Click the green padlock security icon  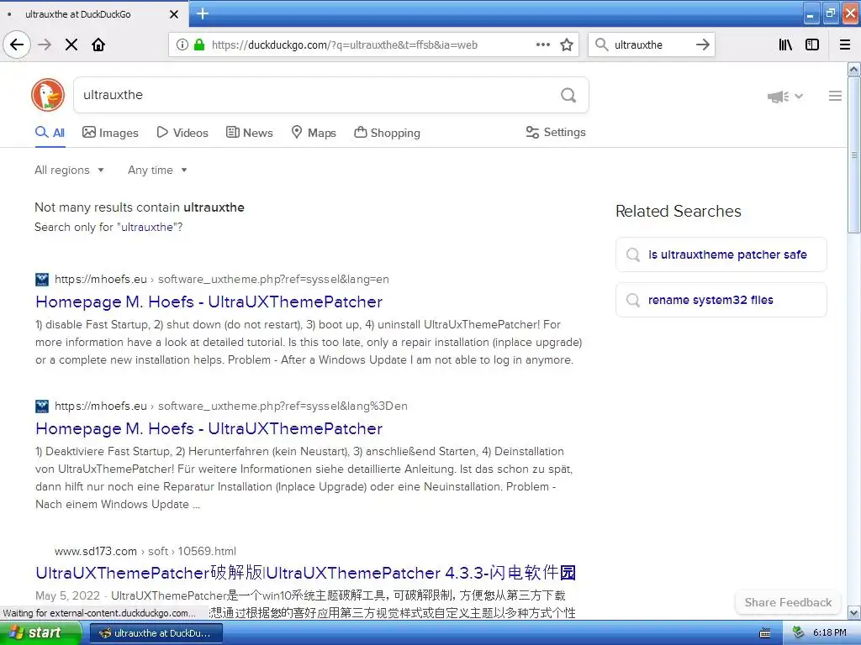pos(199,45)
